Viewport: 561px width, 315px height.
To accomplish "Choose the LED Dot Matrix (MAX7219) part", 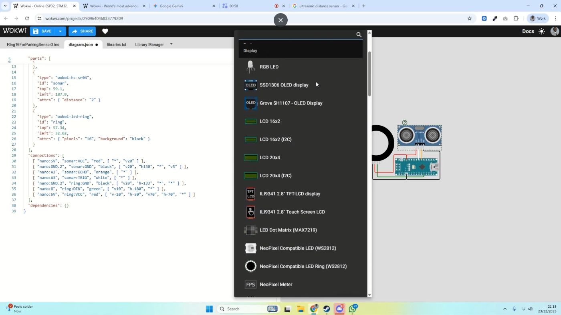I will point(288,230).
